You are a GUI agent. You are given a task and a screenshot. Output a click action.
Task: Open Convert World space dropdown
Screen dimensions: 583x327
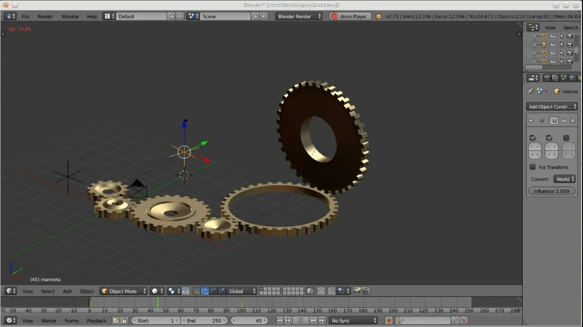point(565,179)
